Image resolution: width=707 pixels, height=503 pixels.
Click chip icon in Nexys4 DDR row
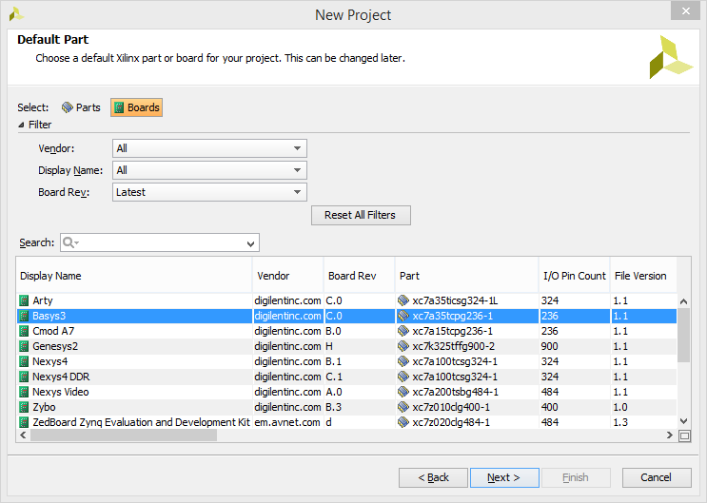pyautogui.click(x=403, y=377)
